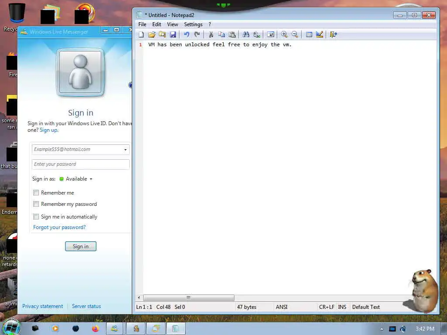Open the Windows Start orb
The height and width of the screenshot is (335, 447).
(11, 327)
